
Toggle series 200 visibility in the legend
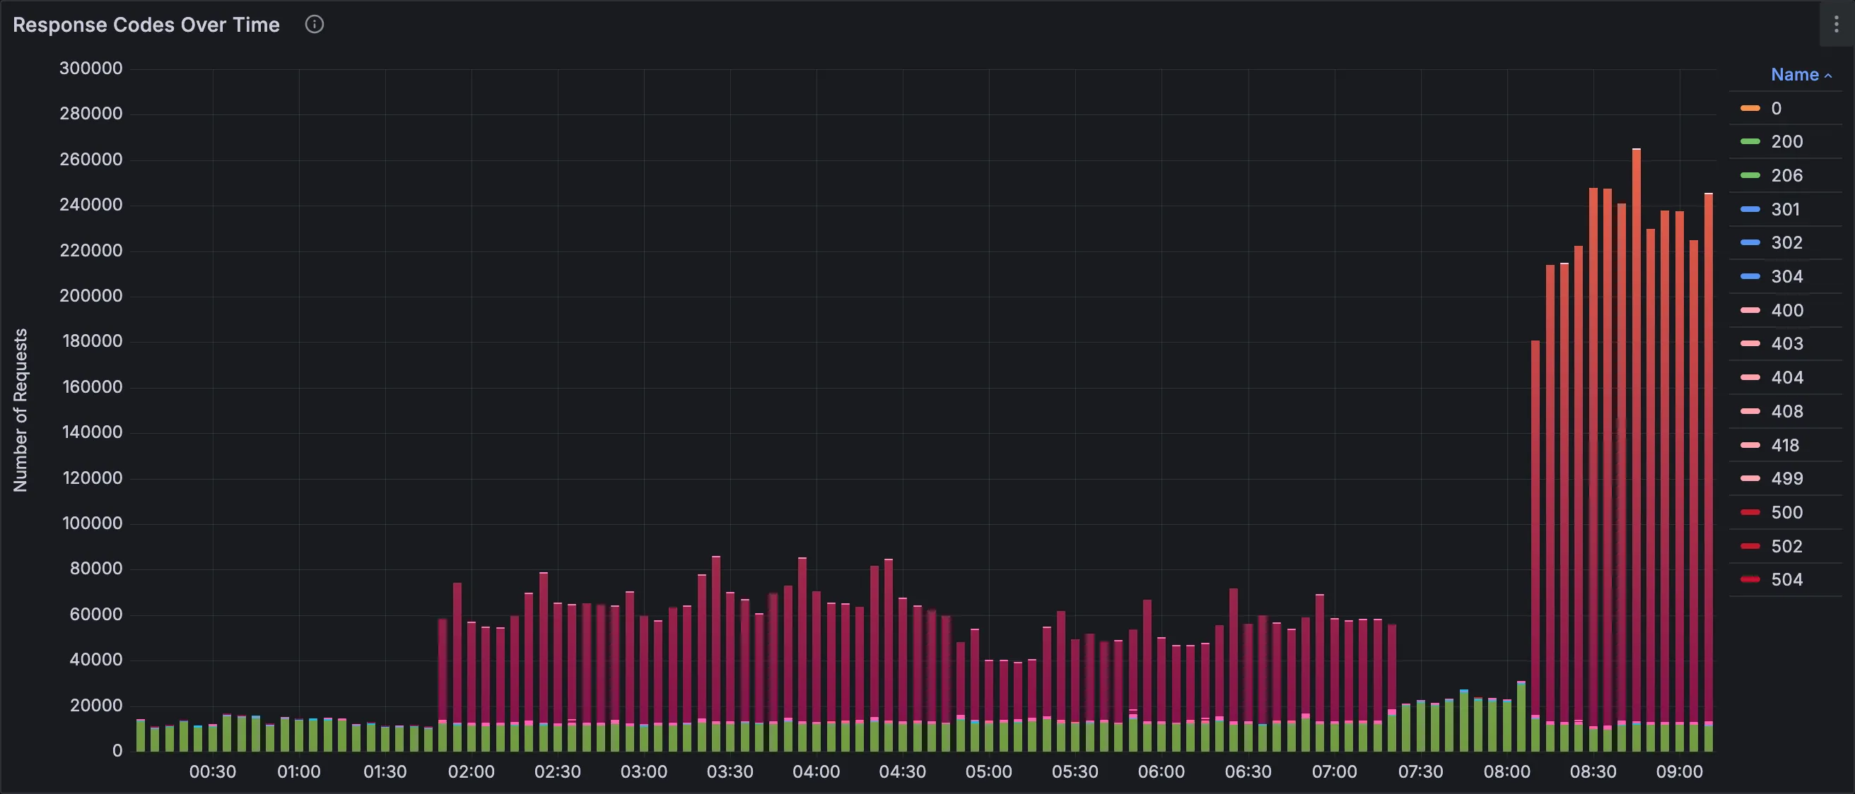[1786, 141]
